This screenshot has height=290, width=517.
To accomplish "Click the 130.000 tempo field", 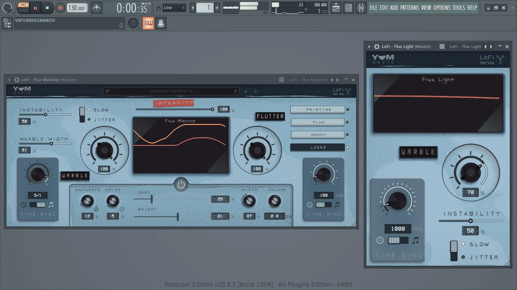I will point(77,8).
